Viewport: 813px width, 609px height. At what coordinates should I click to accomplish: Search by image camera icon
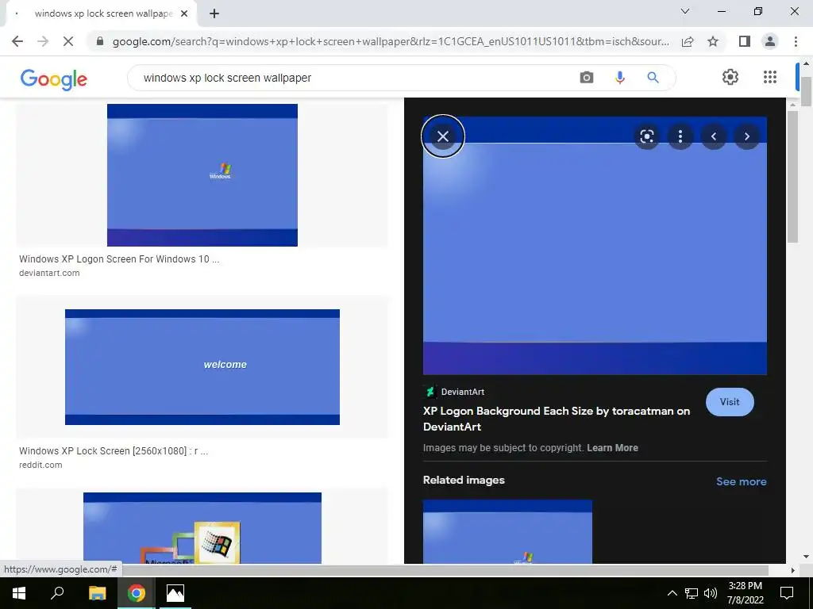(587, 78)
